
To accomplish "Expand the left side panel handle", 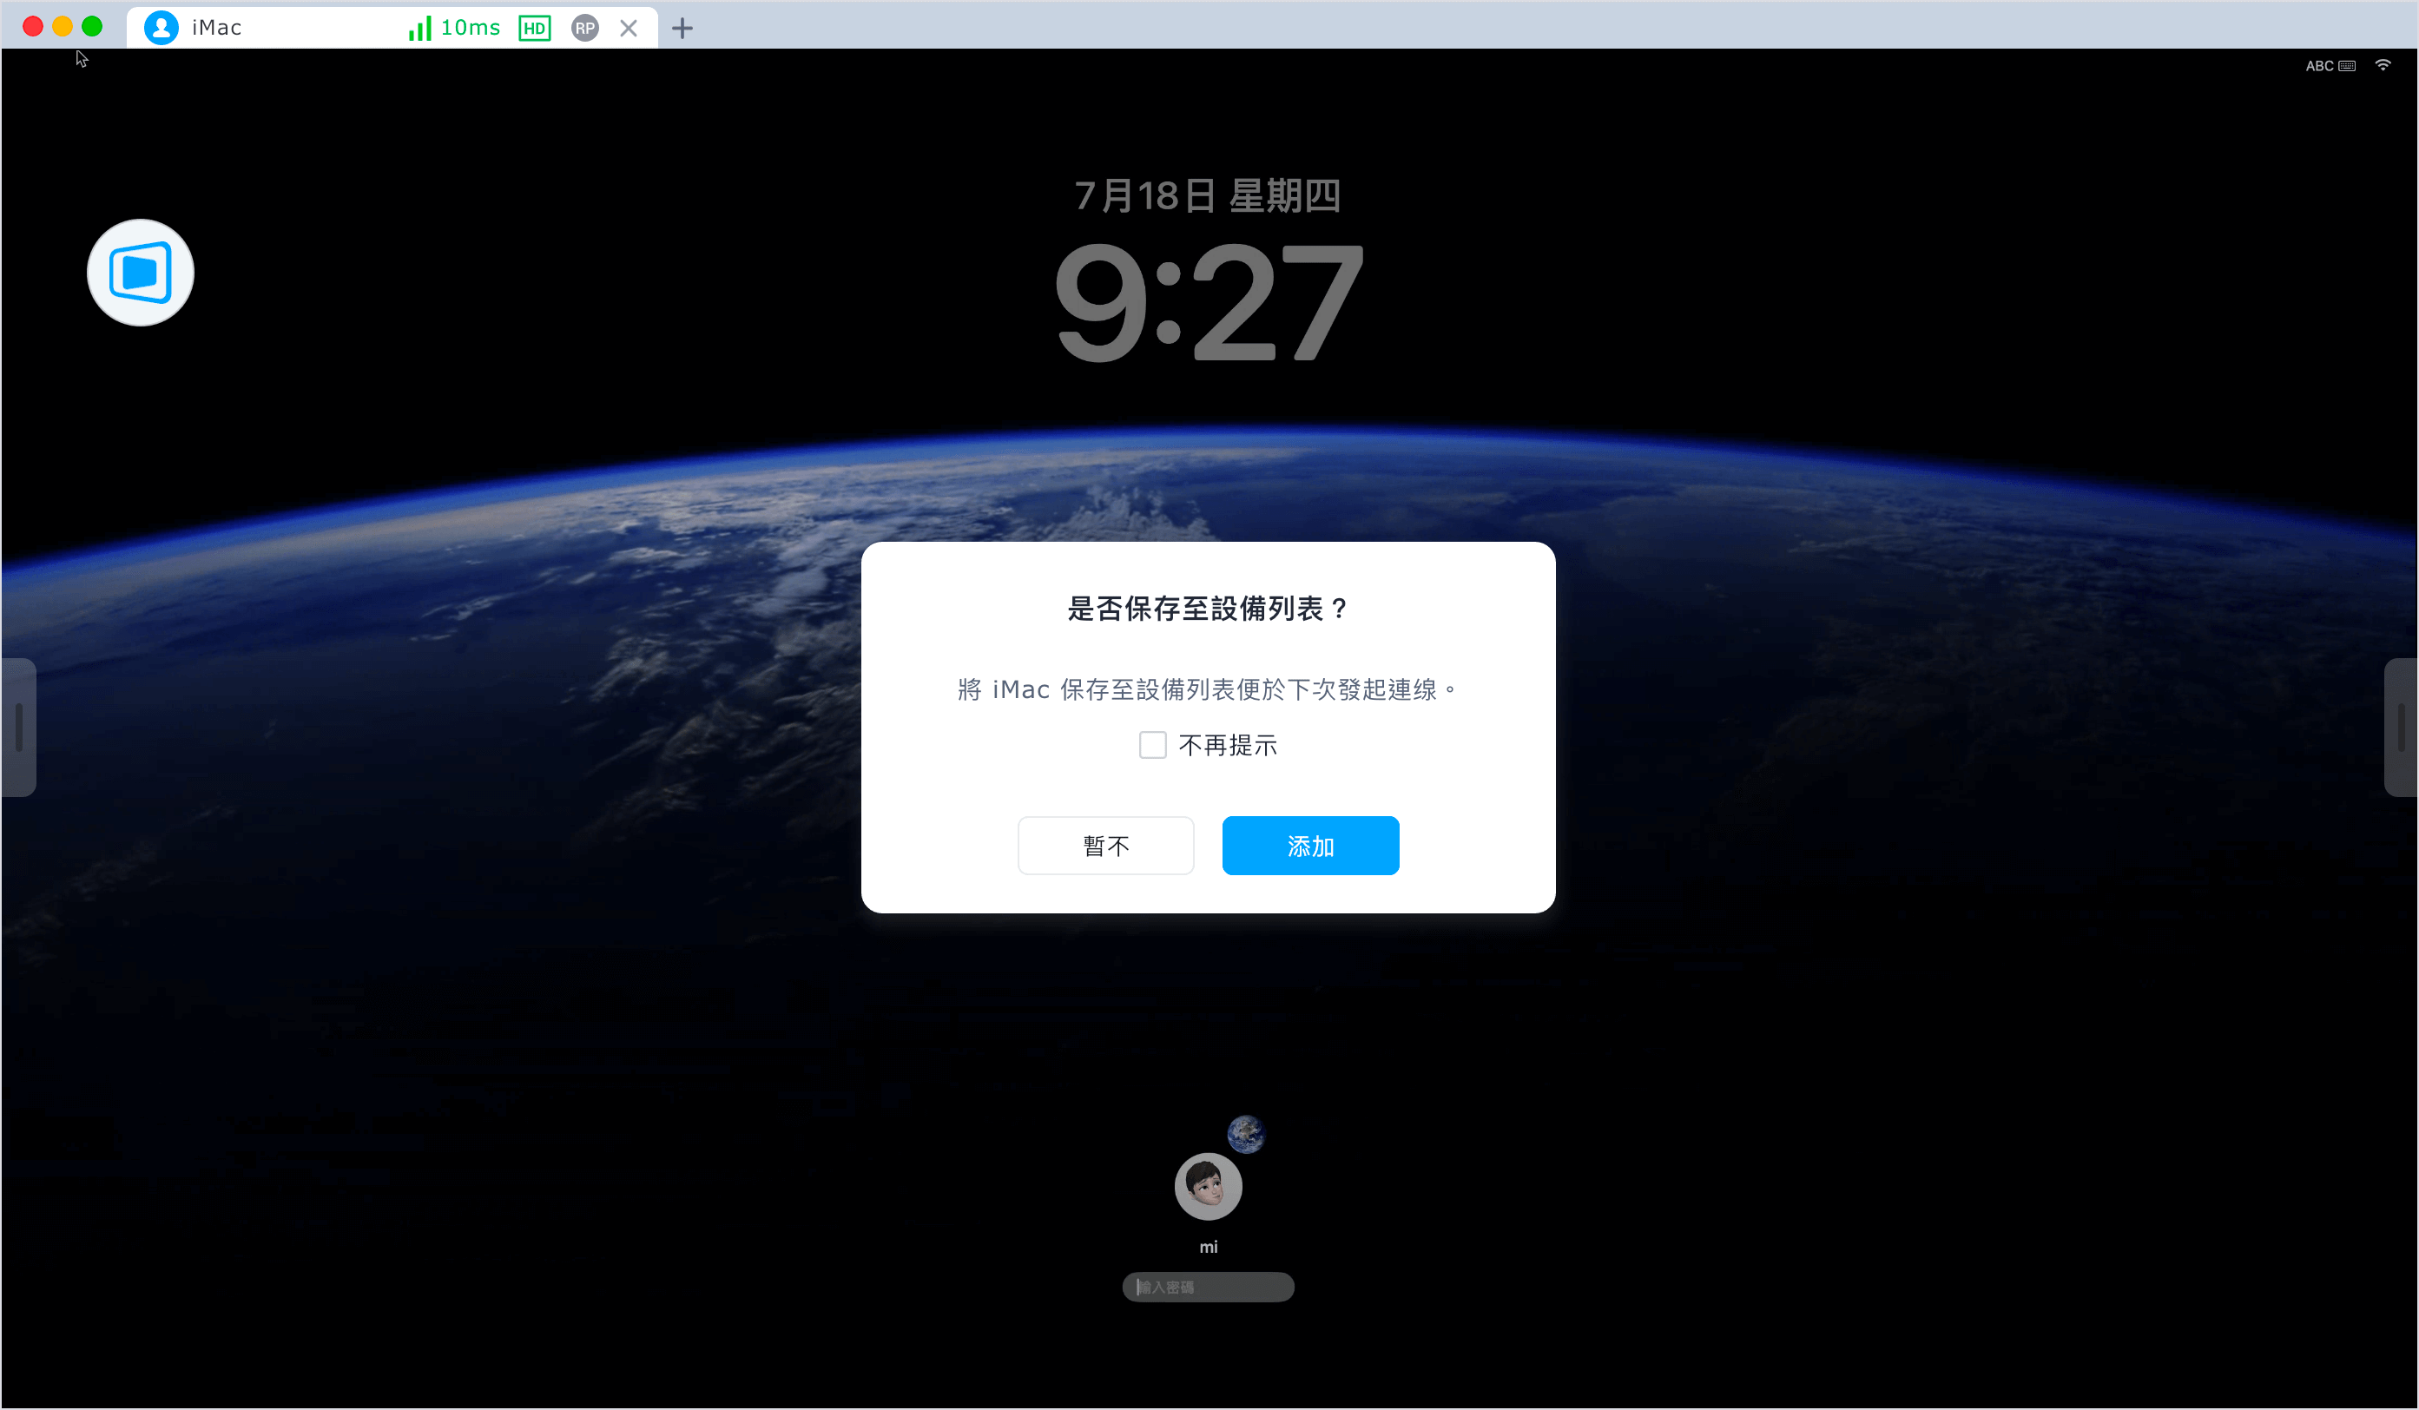I will [x=18, y=727].
